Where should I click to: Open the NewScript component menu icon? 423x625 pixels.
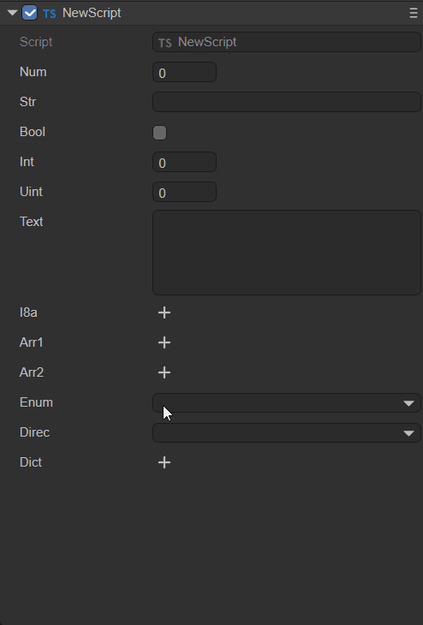[x=413, y=13]
